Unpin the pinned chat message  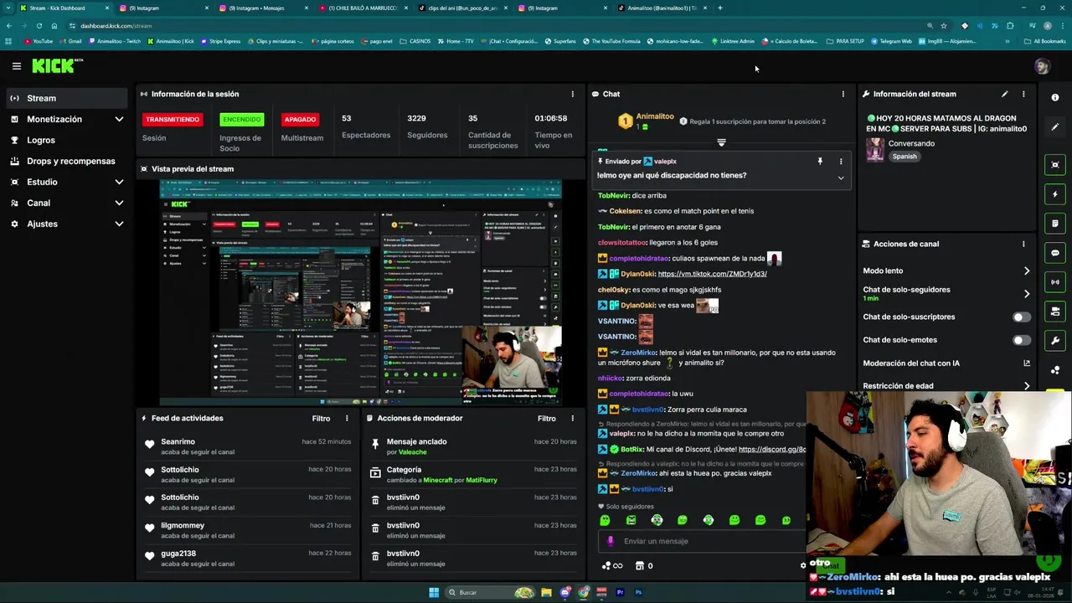click(x=820, y=161)
